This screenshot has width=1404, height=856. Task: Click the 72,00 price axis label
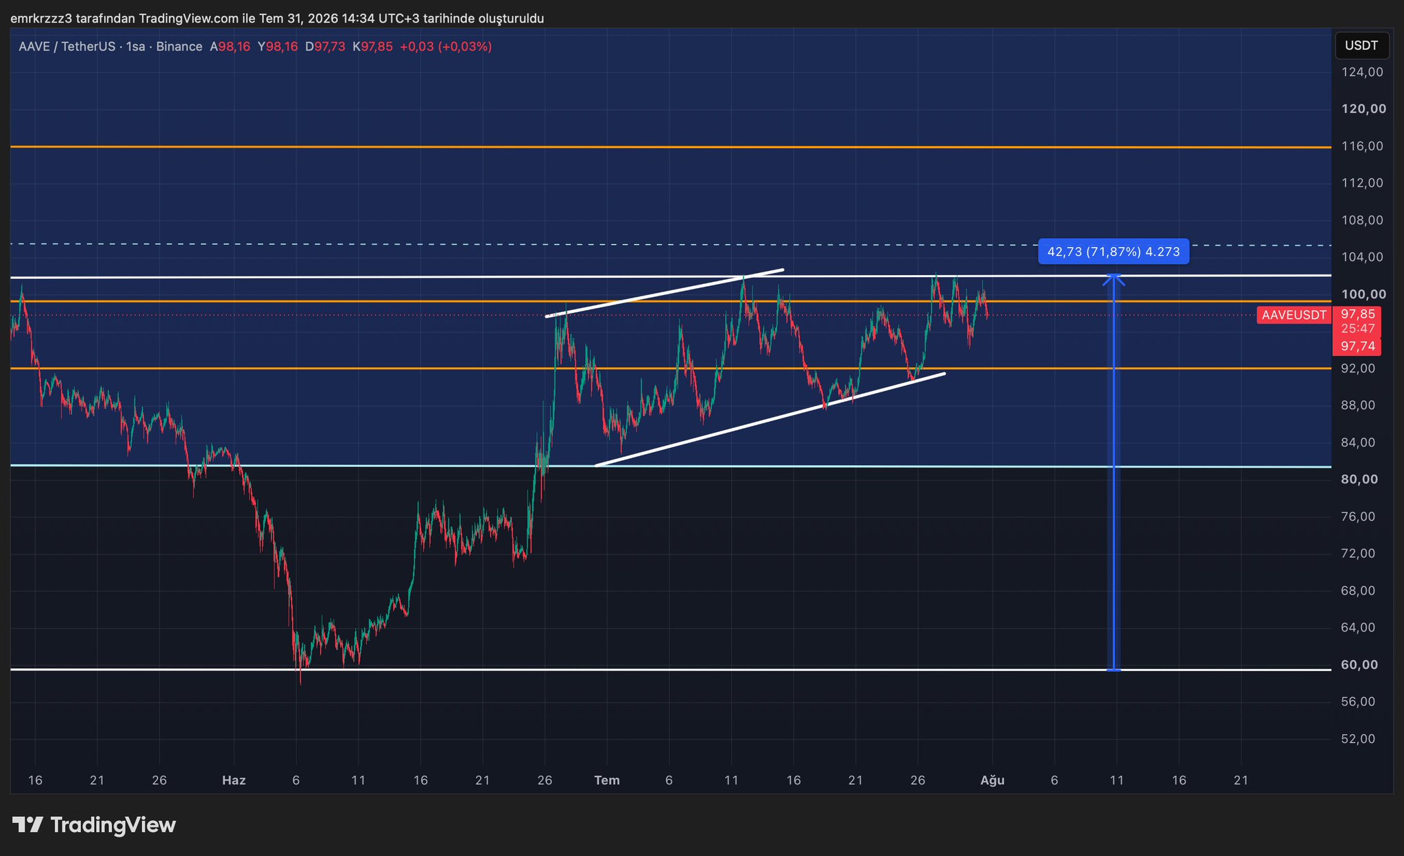click(1358, 554)
